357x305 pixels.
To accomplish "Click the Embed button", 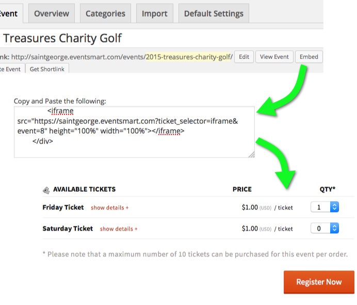I will 309,57.
